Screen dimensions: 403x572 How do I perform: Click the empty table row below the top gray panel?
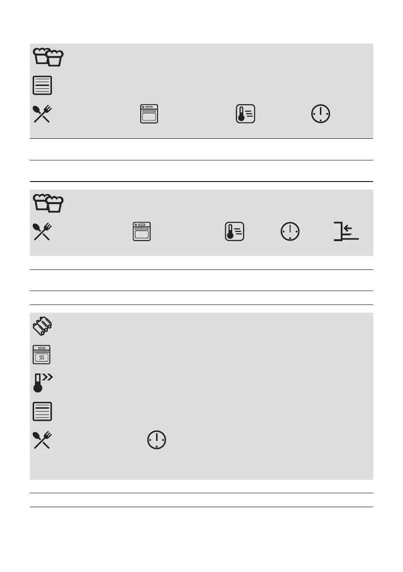coord(201,149)
